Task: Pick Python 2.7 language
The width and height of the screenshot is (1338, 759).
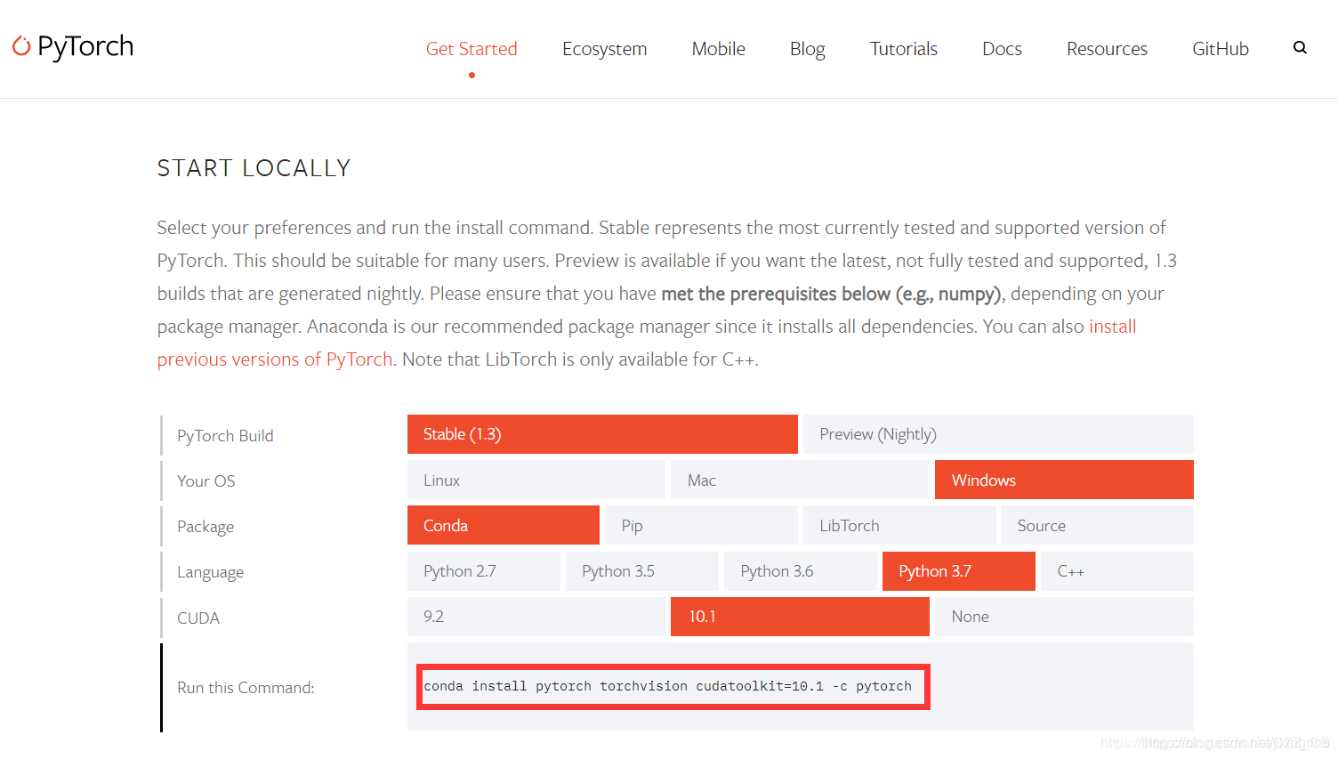Action: click(484, 571)
